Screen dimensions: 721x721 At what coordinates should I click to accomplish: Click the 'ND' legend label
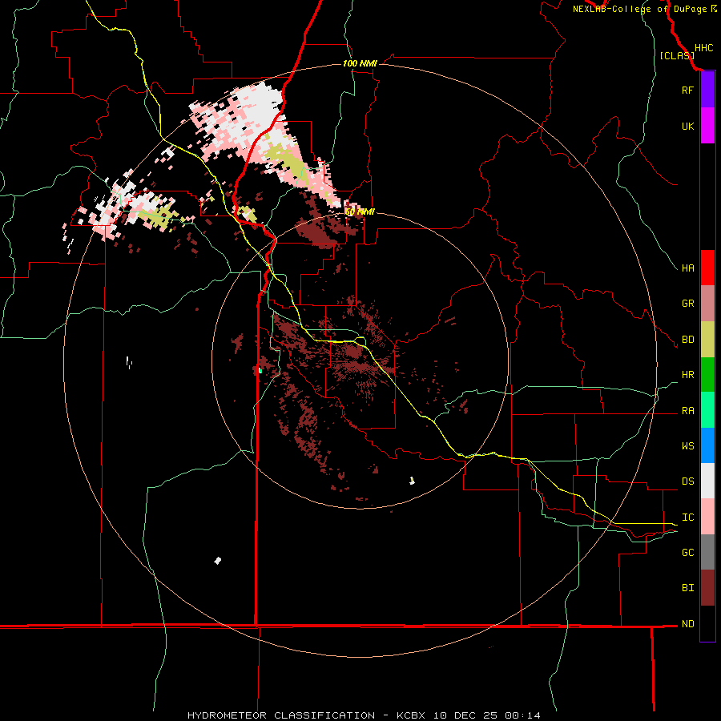coord(687,624)
